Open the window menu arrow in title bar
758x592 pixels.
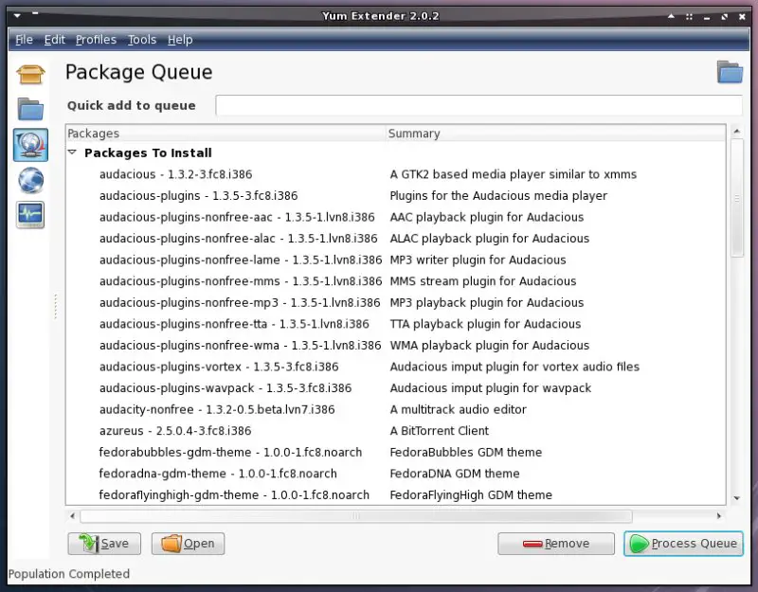tap(17, 15)
